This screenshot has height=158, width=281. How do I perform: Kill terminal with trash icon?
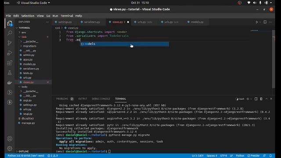tap(261, 99)
